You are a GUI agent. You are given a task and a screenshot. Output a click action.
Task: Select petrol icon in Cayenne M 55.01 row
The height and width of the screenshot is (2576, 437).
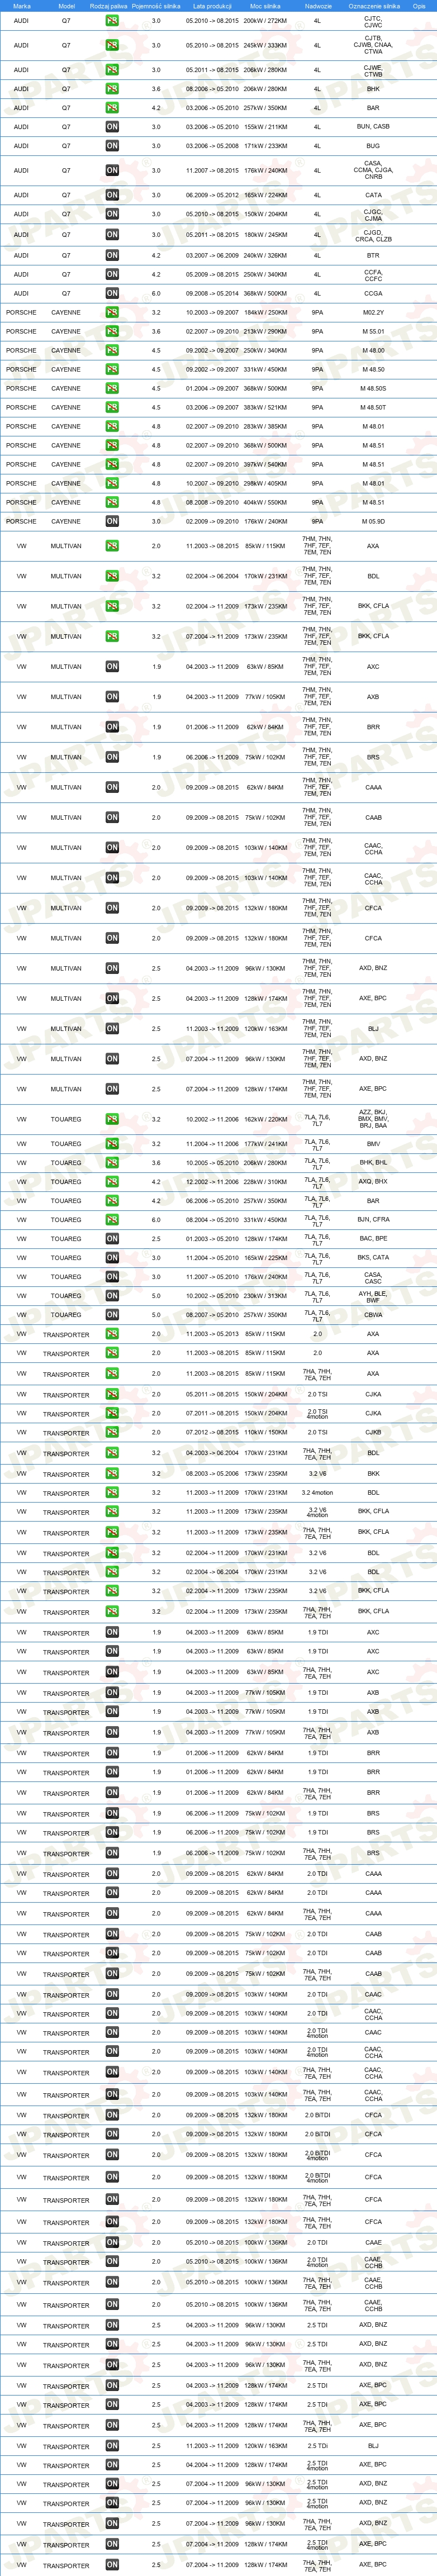[112, 331]
